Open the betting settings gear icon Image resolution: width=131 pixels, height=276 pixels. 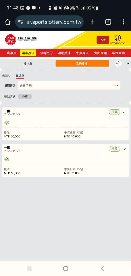[118, 63]
